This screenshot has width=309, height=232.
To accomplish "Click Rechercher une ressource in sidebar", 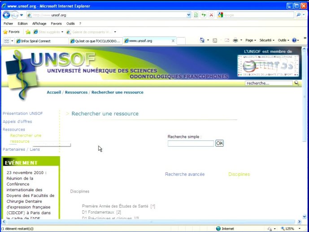I will 26,138.
